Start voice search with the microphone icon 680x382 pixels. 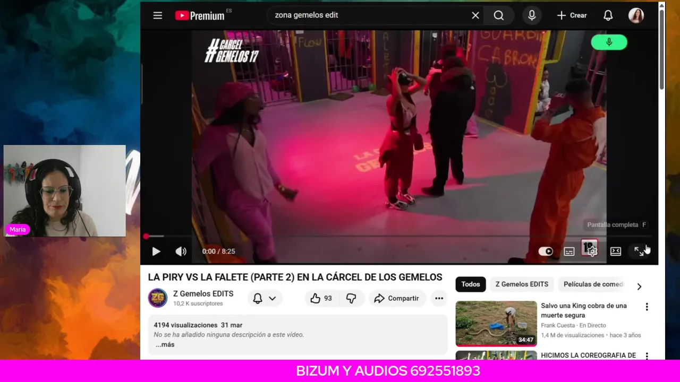532,15
